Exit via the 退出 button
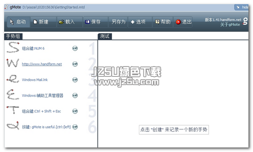 pyautogui.click(x=183, y=22)
